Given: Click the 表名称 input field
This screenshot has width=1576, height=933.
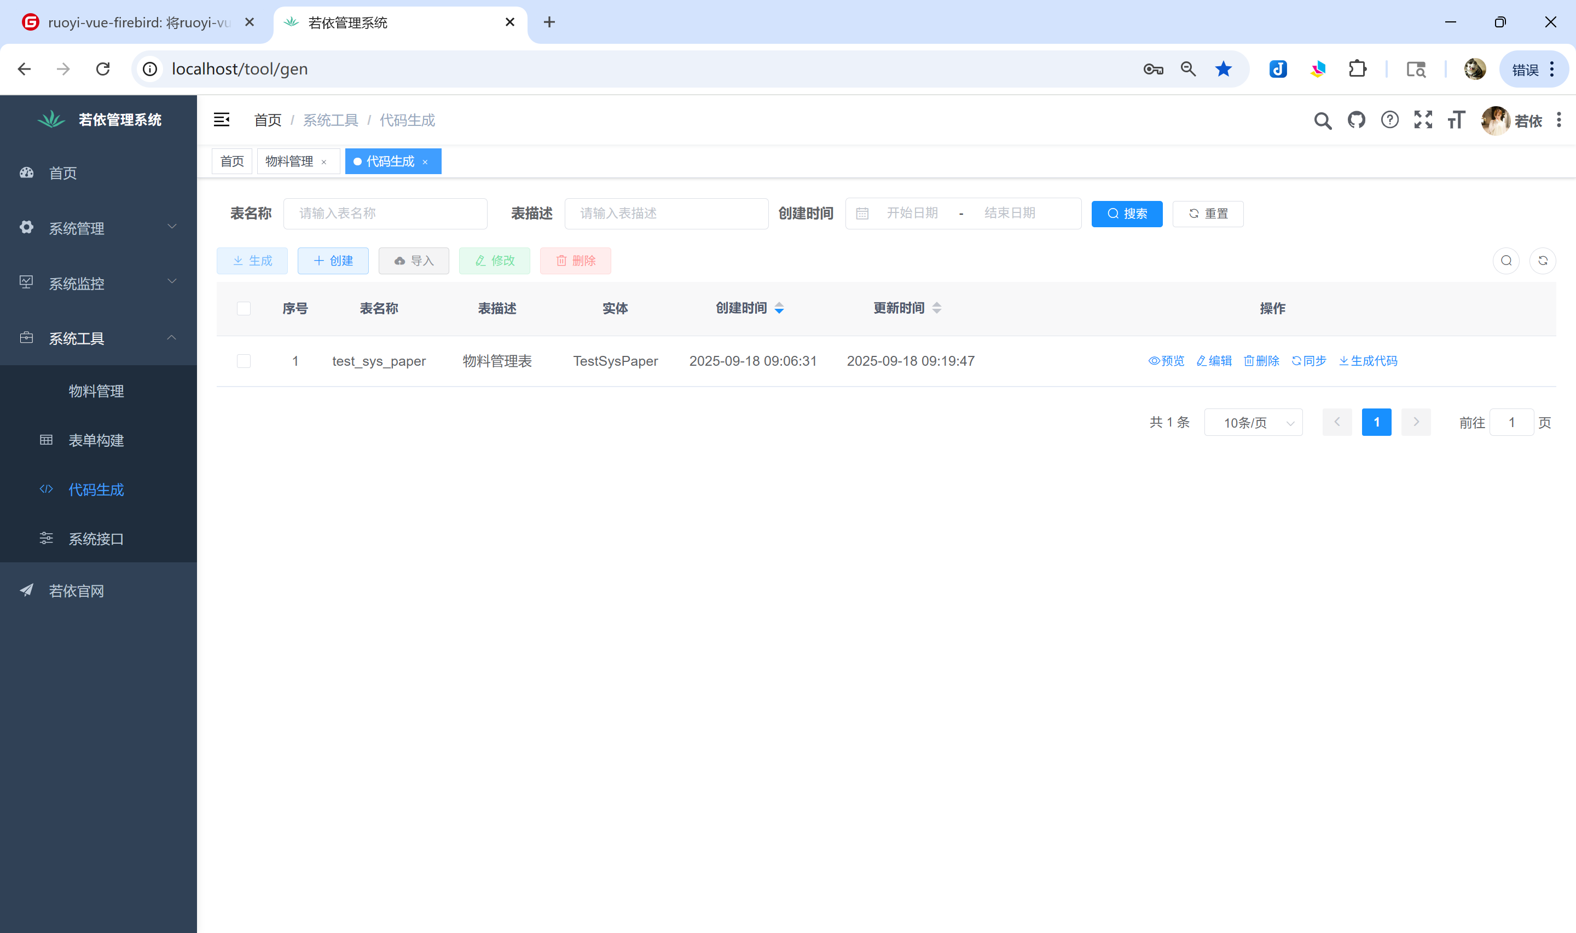Looking at the screenshot, I should 385,214.
